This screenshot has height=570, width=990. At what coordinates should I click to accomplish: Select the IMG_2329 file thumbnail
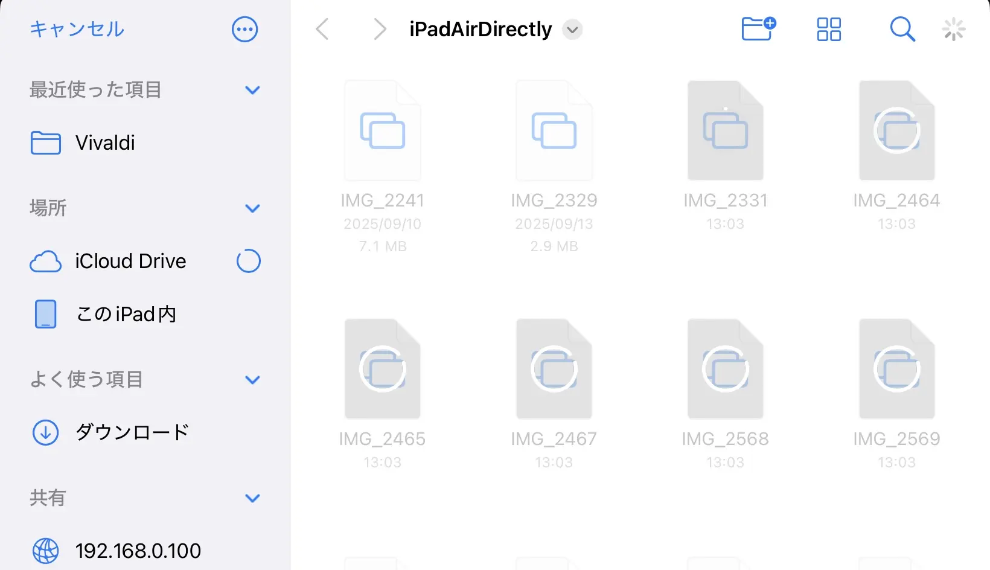[554, 131]
